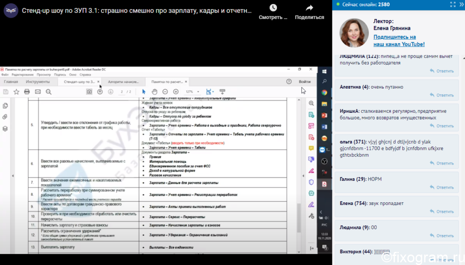Switch to the Инструменты tab
This screenshot has height=265, width=465.
[38, 82]
